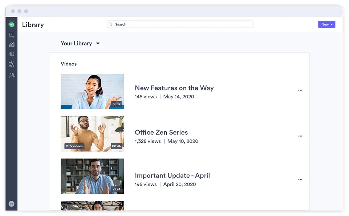
Task: Open the Office Zen Series title
Action: pyautogui.click(x=161, y=132)
